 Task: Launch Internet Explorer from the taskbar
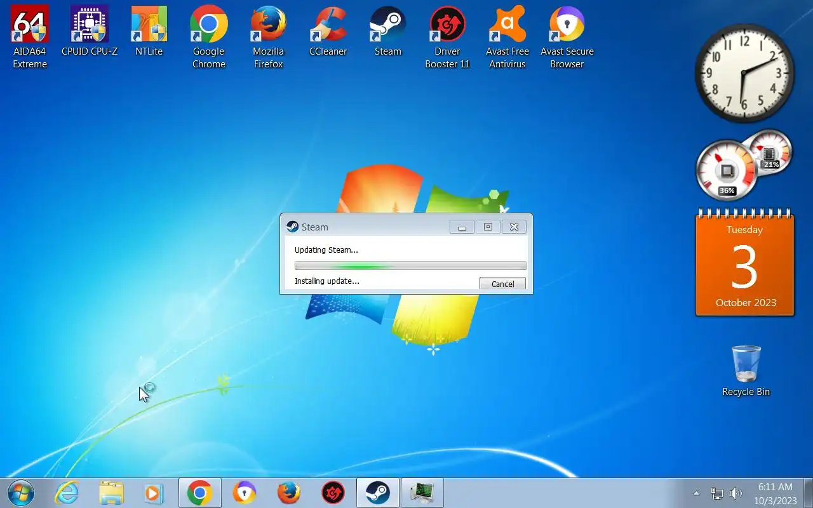point(67,493)
